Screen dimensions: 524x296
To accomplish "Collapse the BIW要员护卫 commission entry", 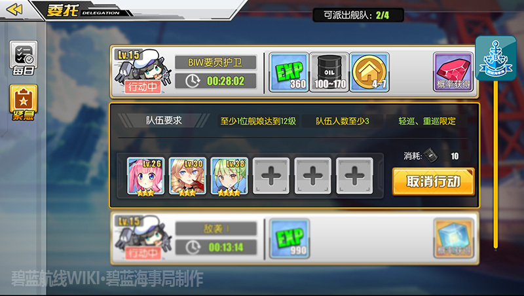I will (294, 72).
